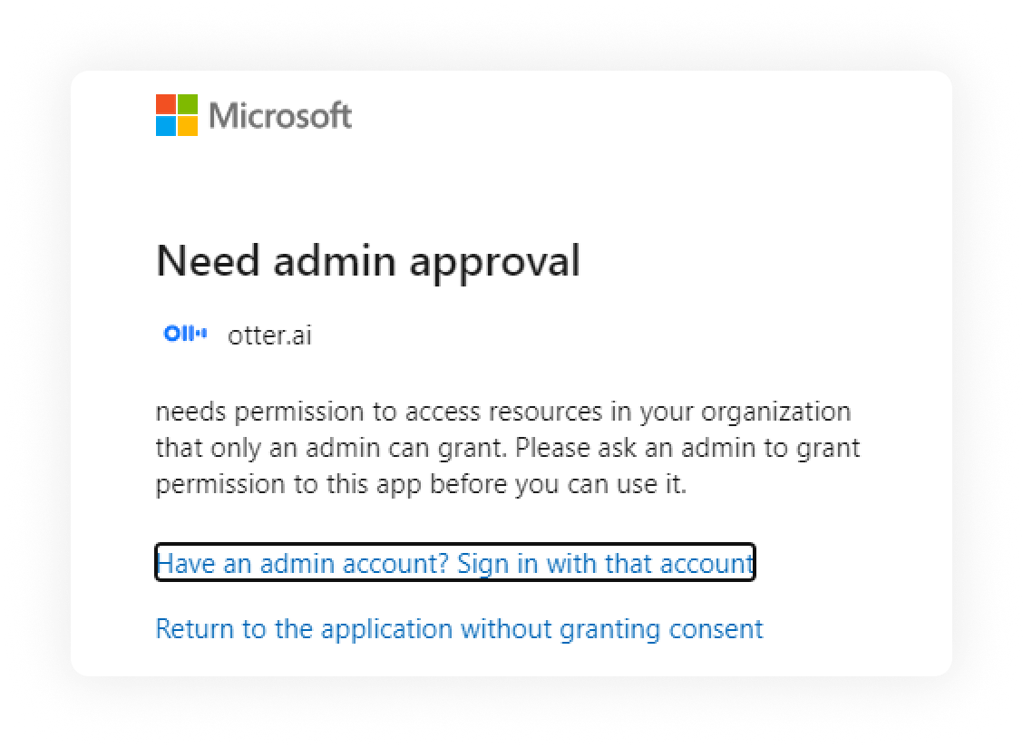
Task: Select the otter.ai application name text
Action: tap(269, 335)
